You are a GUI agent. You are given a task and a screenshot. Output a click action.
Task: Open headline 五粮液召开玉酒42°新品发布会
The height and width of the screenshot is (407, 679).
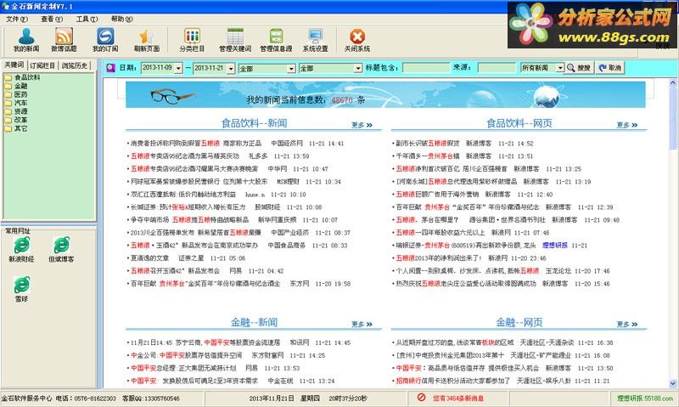[175, 271]
